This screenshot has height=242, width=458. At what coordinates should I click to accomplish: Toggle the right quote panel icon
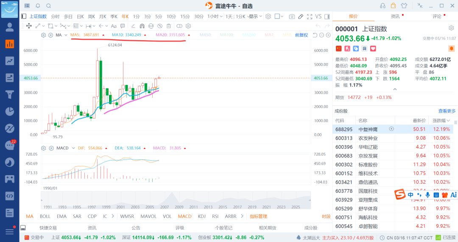[327, 16]
